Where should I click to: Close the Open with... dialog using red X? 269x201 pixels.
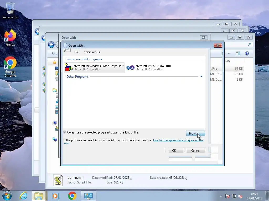pos(218,45)
